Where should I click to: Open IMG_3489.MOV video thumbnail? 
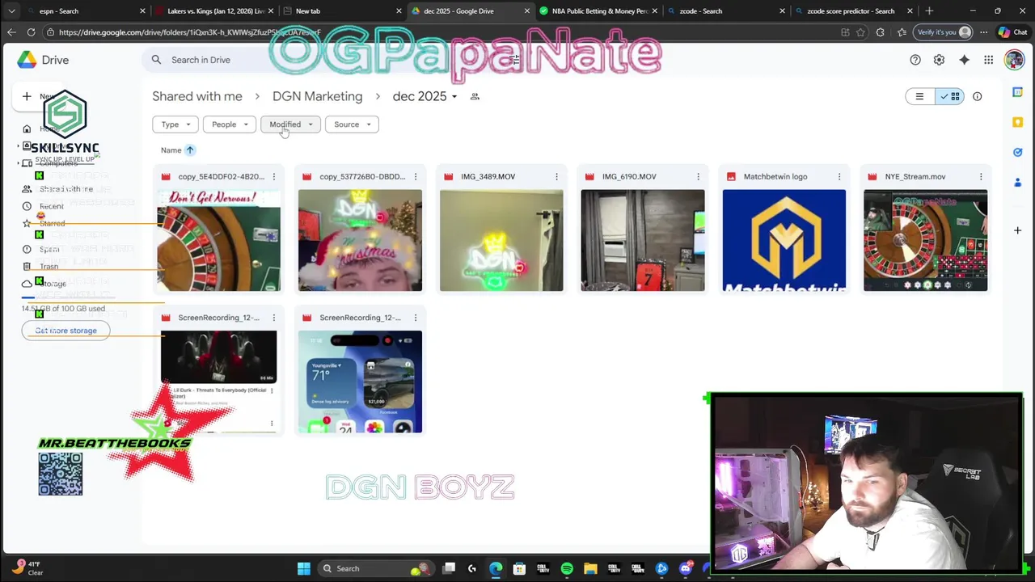(501, 240)
